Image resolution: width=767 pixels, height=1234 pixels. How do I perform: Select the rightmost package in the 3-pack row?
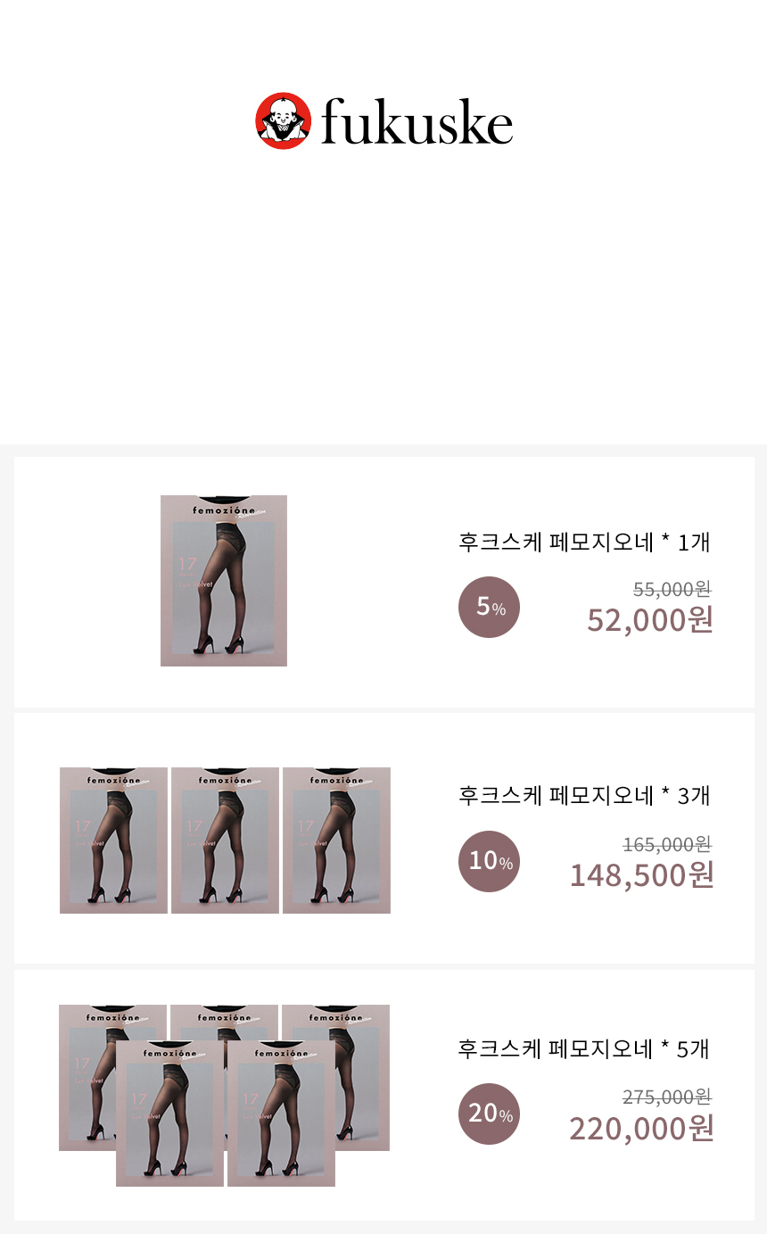coord(336,841)
